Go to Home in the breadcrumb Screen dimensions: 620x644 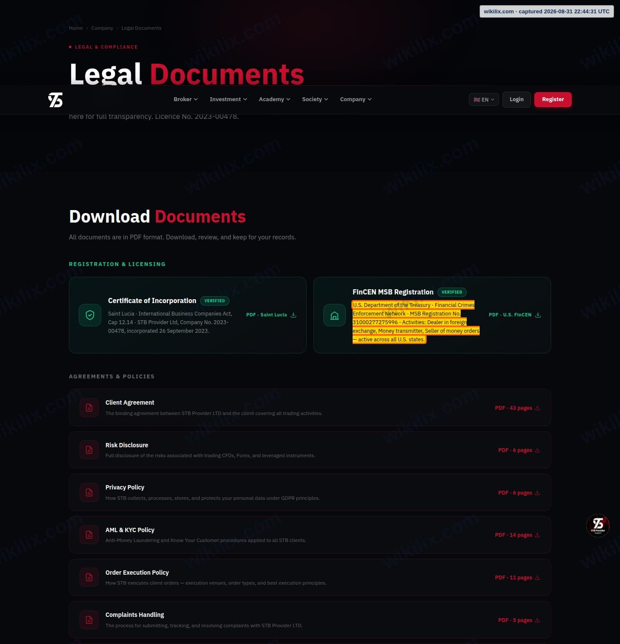pos(76,28)
